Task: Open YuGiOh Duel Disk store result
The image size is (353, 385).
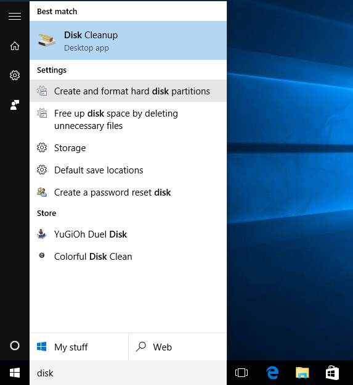Action: click(128, 234)
